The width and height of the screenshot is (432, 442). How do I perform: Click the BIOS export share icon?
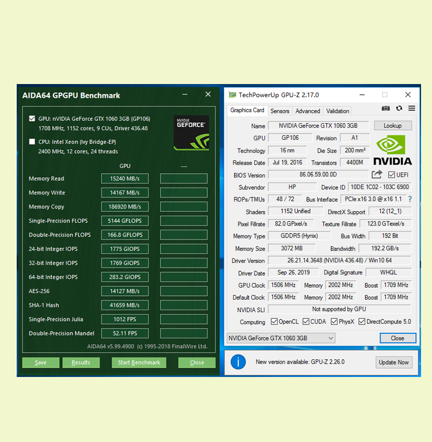coord(377,174)
